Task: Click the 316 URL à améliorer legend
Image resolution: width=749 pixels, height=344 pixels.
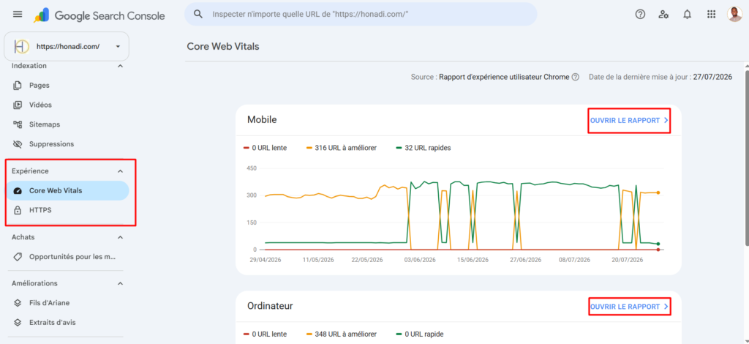Action: coord(342,148)
